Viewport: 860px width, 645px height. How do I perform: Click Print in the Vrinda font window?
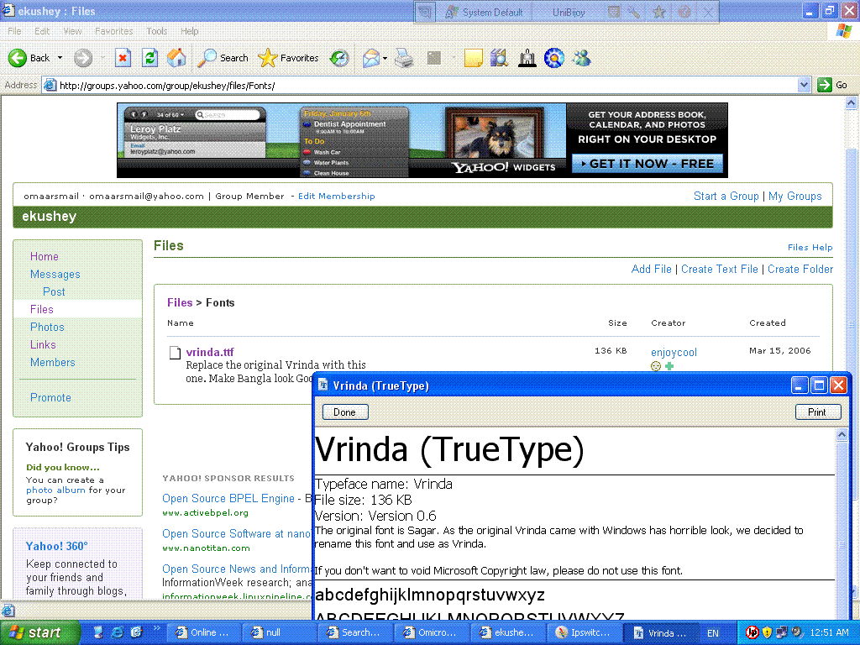817,412
